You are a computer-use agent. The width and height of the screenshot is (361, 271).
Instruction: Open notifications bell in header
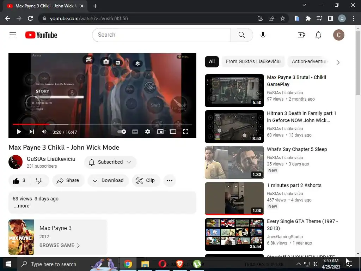318,35
